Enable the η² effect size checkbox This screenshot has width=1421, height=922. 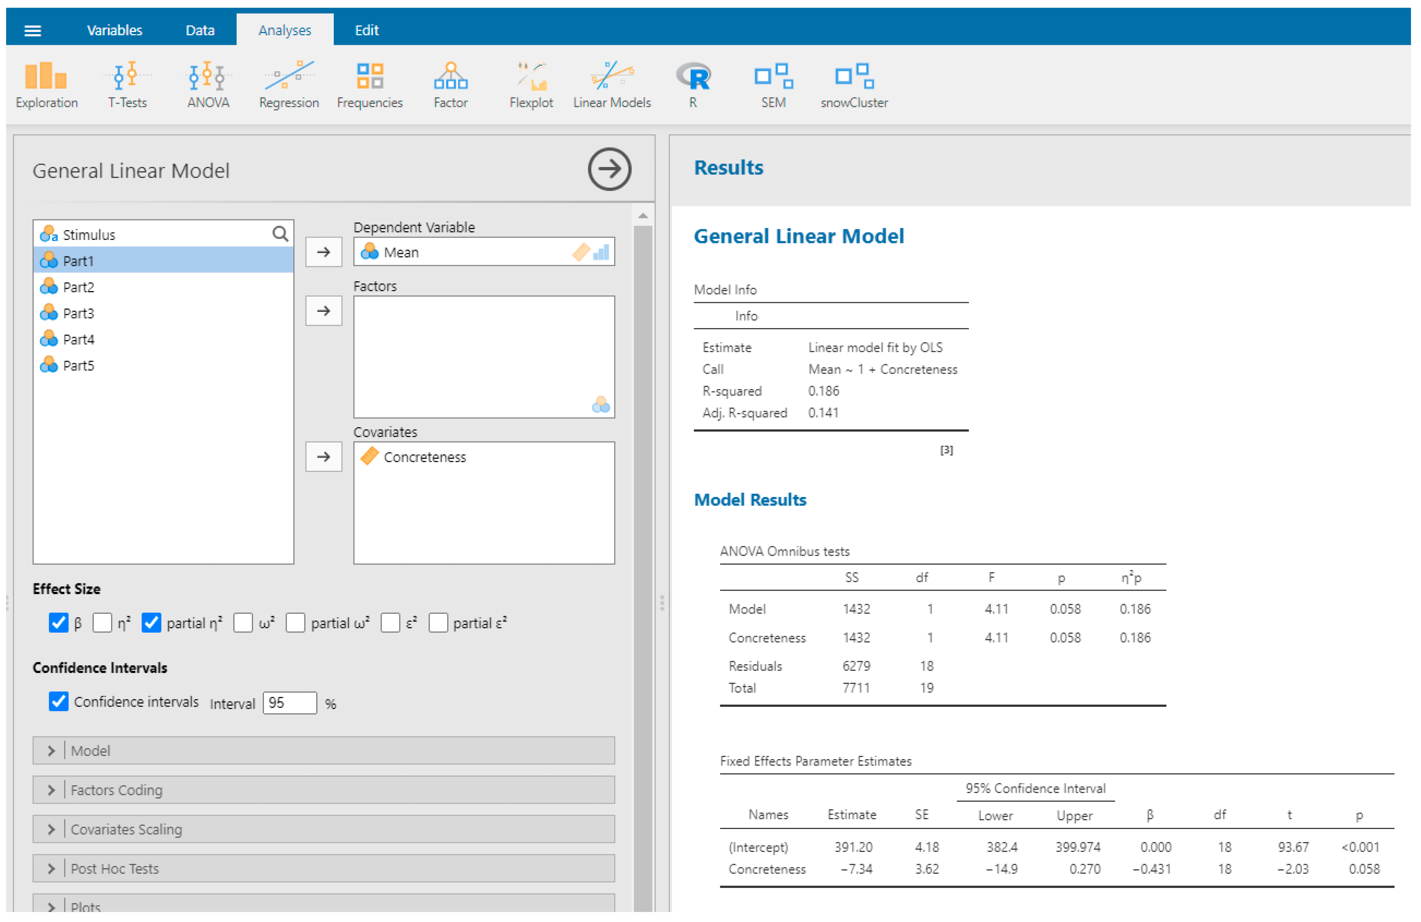point(103,622)
